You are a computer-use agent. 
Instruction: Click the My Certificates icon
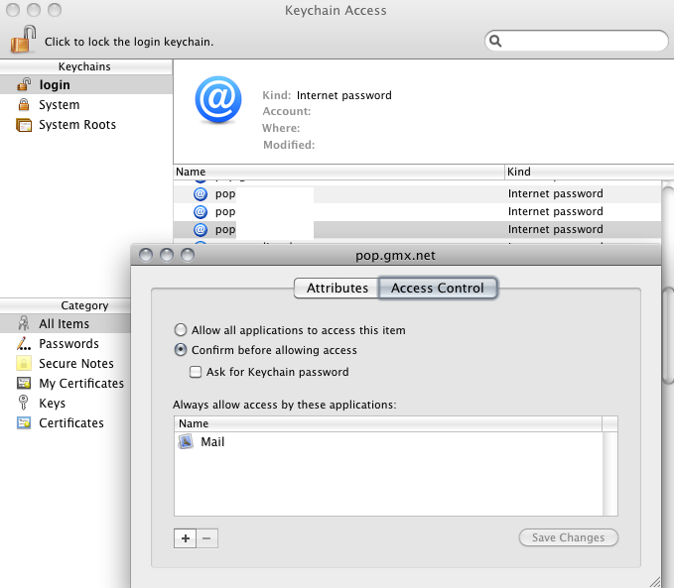(x=24, y=383)
